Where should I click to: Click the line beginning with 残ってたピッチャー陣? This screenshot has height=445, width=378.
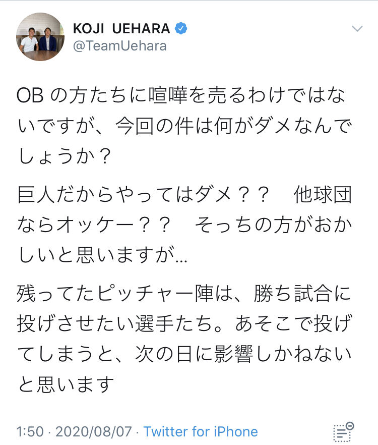pos(184,293)
